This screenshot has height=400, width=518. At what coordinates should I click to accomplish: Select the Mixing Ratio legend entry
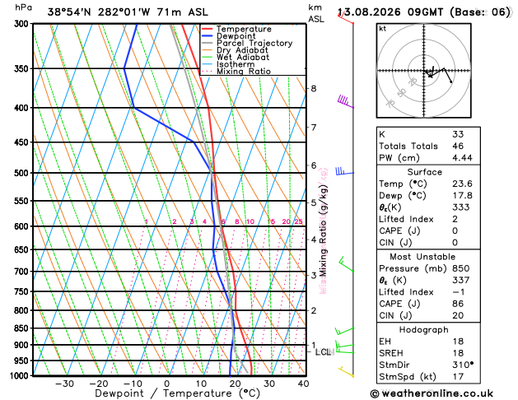point(236,72)
